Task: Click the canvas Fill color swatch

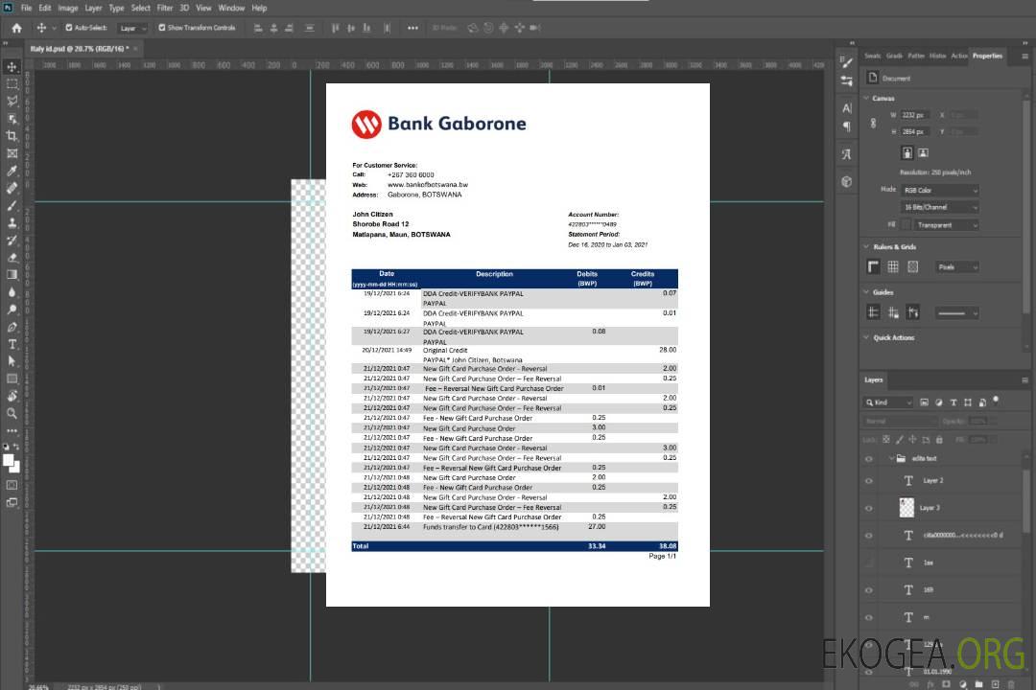Action: pyautogui.click(x=906, y=225)
